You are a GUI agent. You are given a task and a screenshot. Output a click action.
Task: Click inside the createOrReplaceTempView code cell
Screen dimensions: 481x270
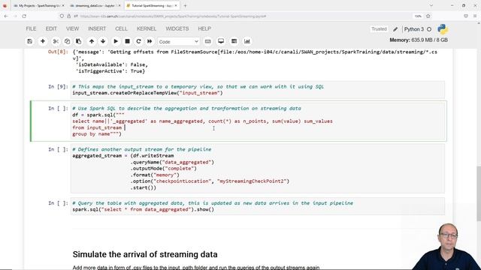coord(258,90)
